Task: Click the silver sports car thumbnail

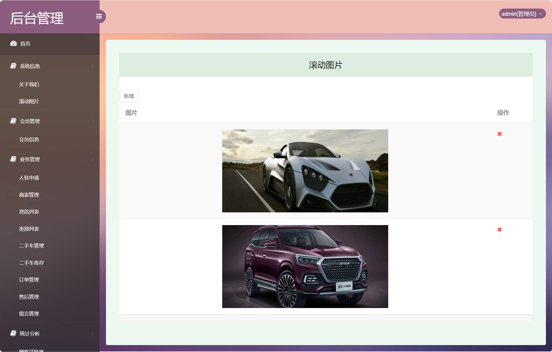Action: click(305, 171)
